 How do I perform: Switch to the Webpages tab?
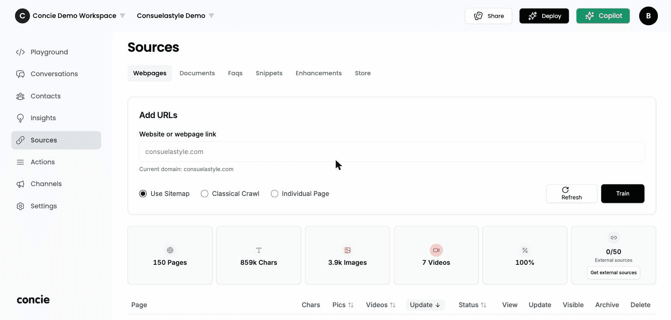tap(150, 73)
